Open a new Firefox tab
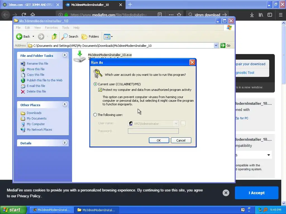 (x=130, y=4)
